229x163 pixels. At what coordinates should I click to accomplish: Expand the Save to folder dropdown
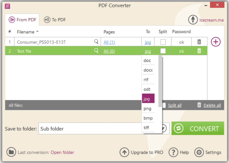(x=164, y=128)
